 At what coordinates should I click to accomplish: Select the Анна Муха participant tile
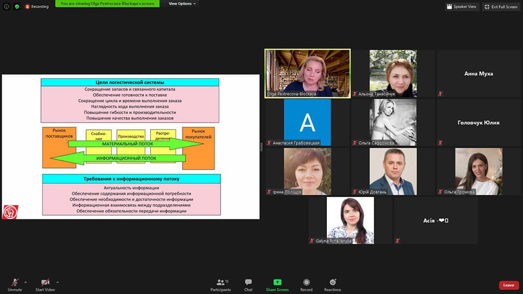point(478,73)
